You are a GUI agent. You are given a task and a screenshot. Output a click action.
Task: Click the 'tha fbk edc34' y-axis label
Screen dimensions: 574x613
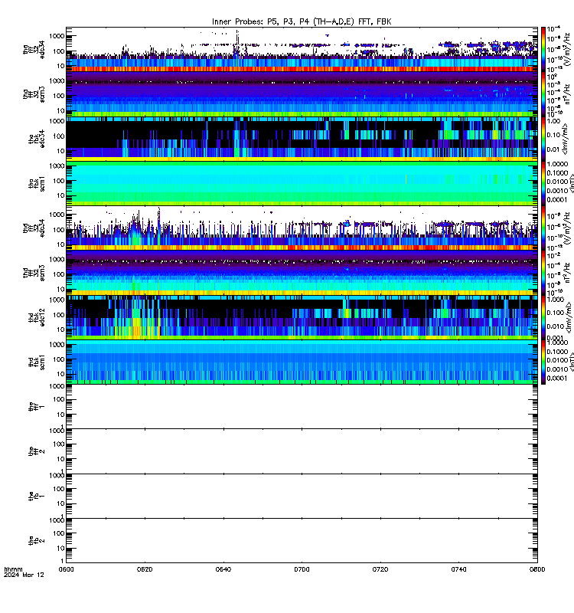[37, 139]
